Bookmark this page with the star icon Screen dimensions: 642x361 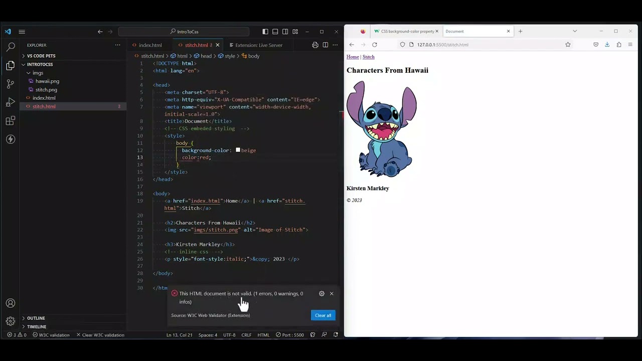pos(568,45)
